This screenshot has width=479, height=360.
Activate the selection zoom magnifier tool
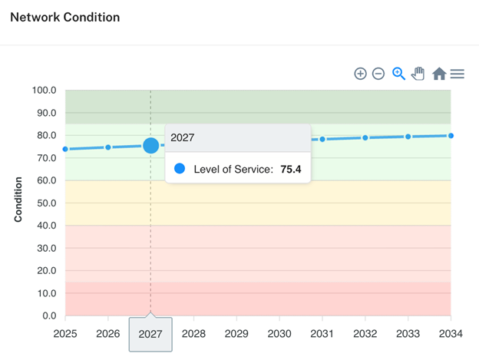(398, 74)
